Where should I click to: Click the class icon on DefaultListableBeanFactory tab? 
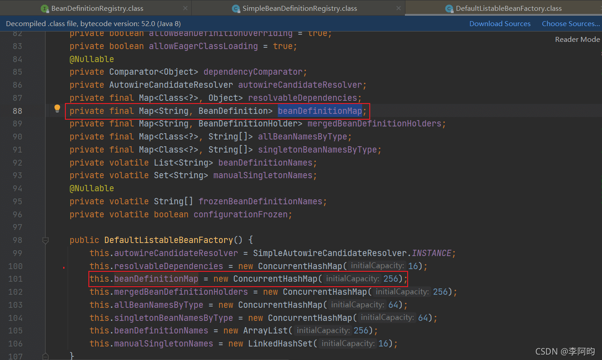pyautogui.click(x=449, y=9)
